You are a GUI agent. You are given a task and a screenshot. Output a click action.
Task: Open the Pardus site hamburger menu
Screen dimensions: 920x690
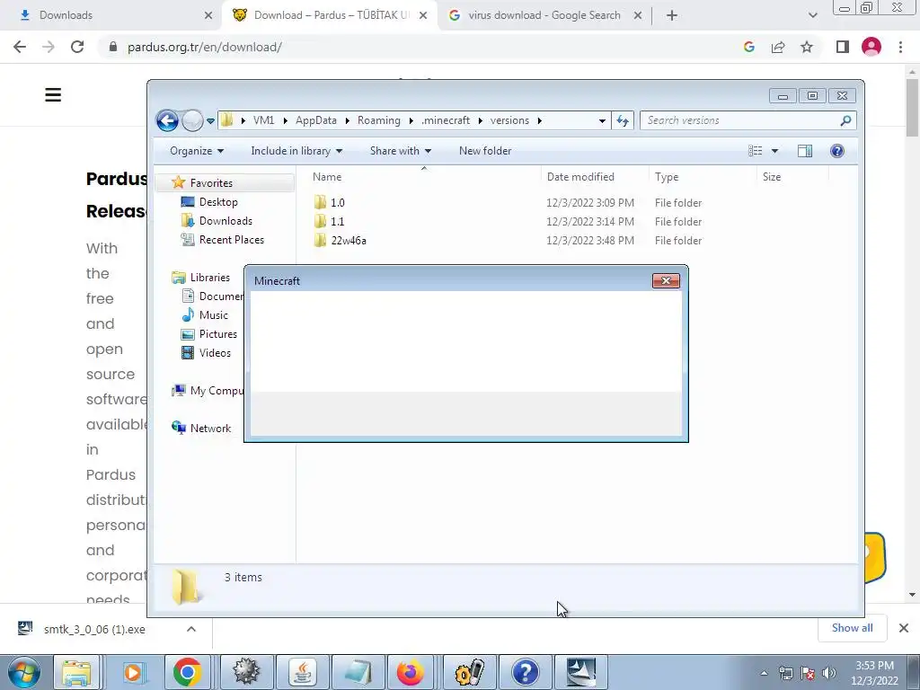(x=53, y=95)
